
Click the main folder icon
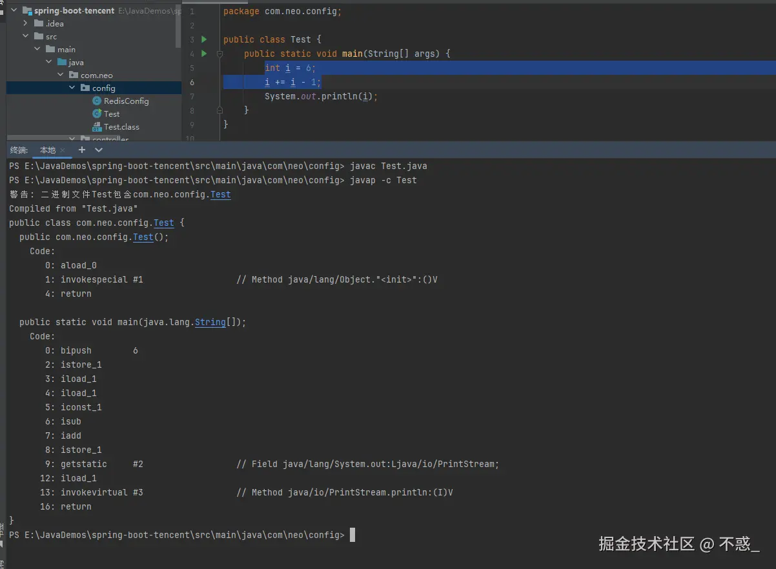tap(50, 49)
